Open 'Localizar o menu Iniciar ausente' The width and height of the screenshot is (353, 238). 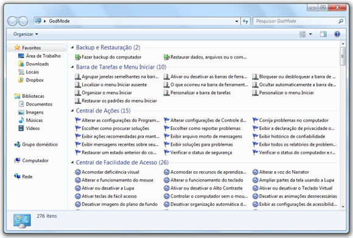point(111,84)
